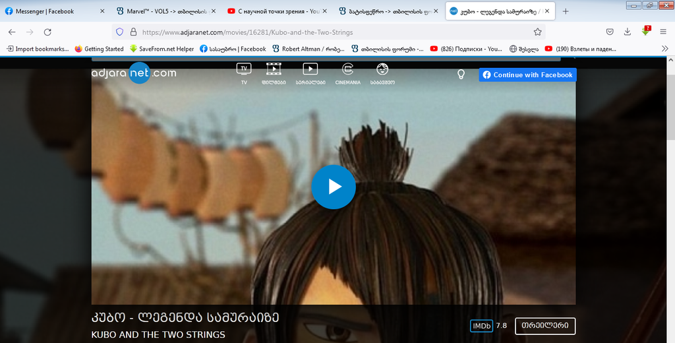Switch to Marvel VOL5 tab
The width and height of the screenshot is (675, 343).
point(165,11)
